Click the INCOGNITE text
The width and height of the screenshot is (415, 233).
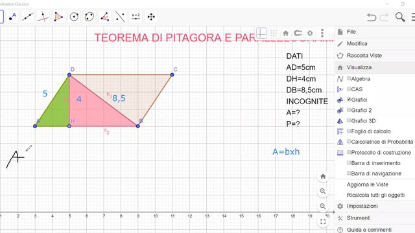(307, 102)
